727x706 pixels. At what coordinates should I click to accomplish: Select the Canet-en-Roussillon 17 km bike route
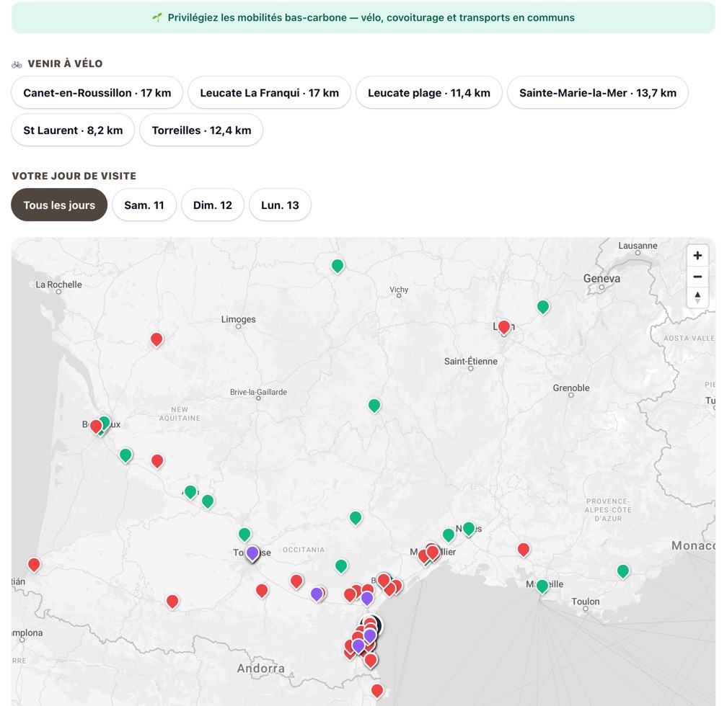[x=97, y=93]
